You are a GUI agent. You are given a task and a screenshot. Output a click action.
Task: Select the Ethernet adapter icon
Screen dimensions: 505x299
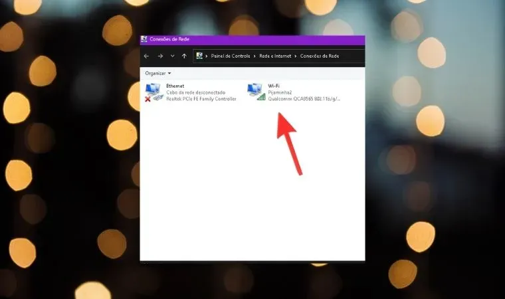153,92
